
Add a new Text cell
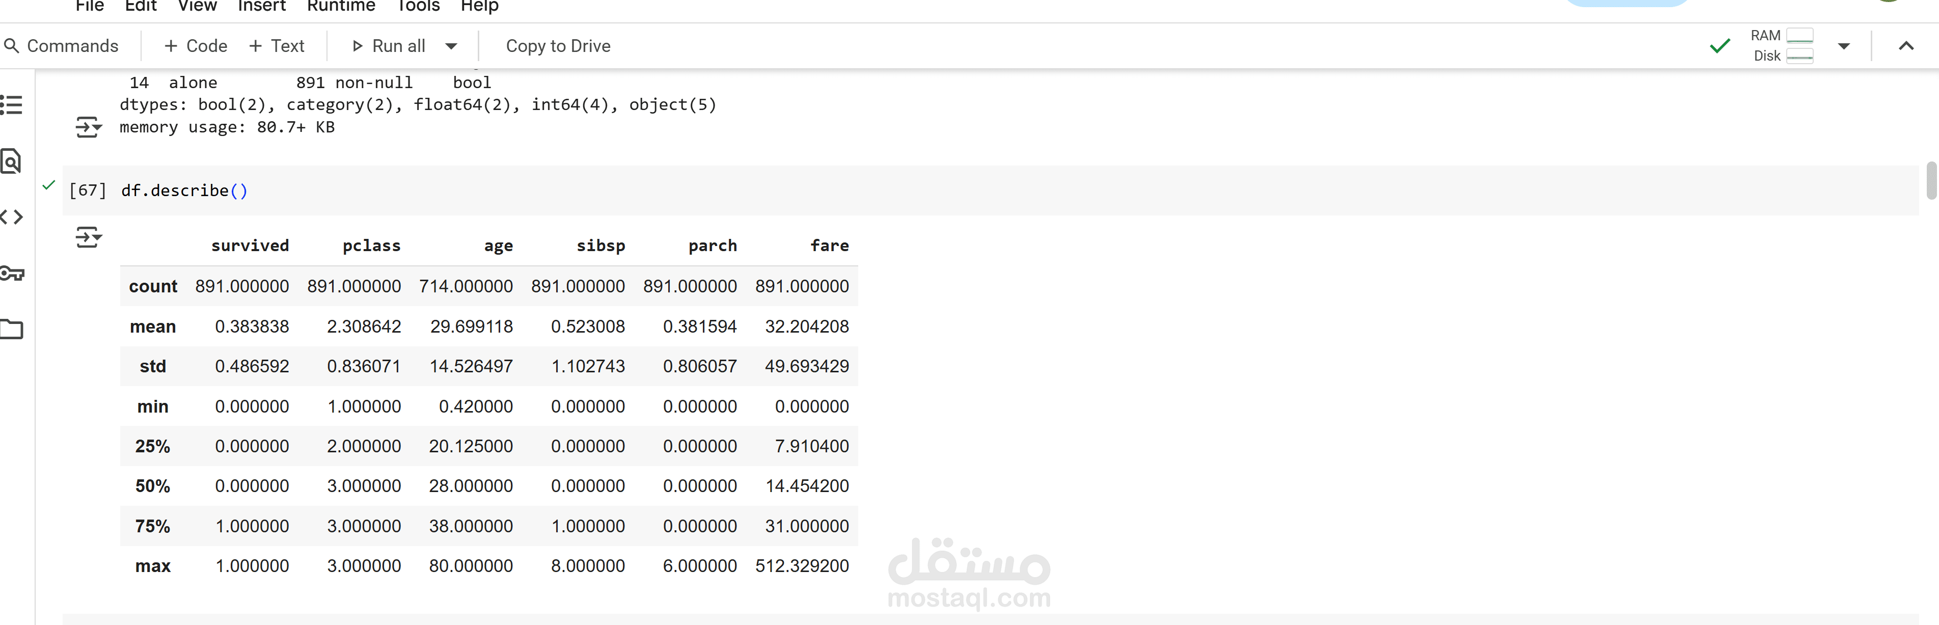click(x=276, y=46)
